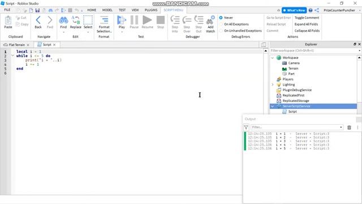Screen dimensions: 362x204
Task: Click Collapse All Folds
Action: 307,31
